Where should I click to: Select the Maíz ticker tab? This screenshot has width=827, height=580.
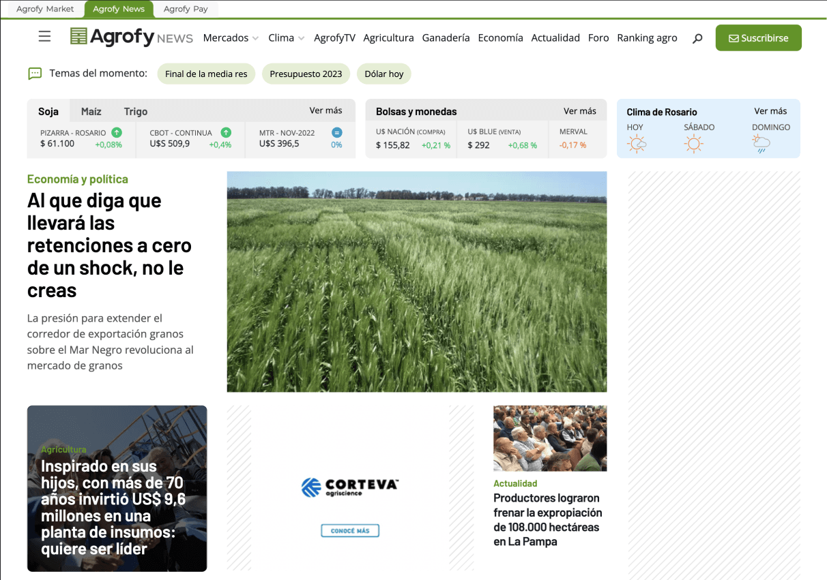tap(91, 110)
